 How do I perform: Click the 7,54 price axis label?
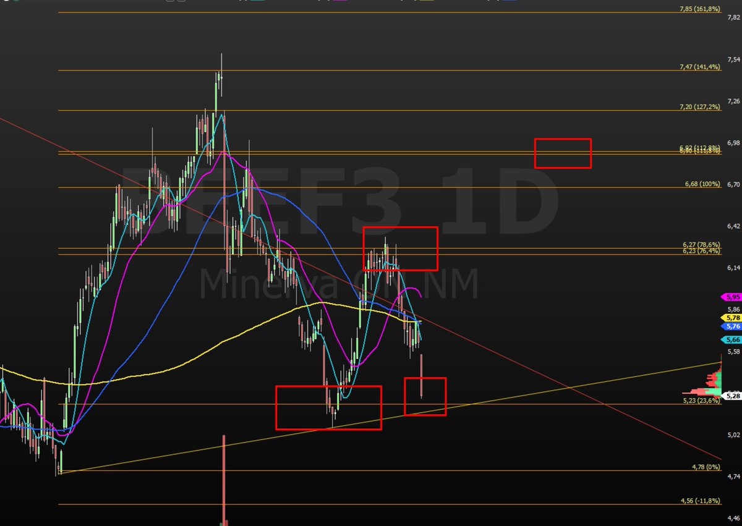(x=734, y=59)
